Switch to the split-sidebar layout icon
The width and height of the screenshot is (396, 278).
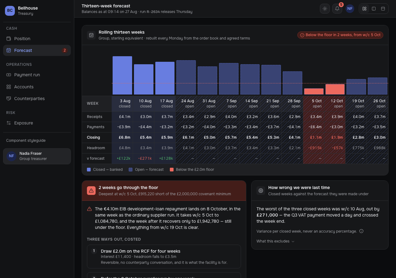click(374, 9)
